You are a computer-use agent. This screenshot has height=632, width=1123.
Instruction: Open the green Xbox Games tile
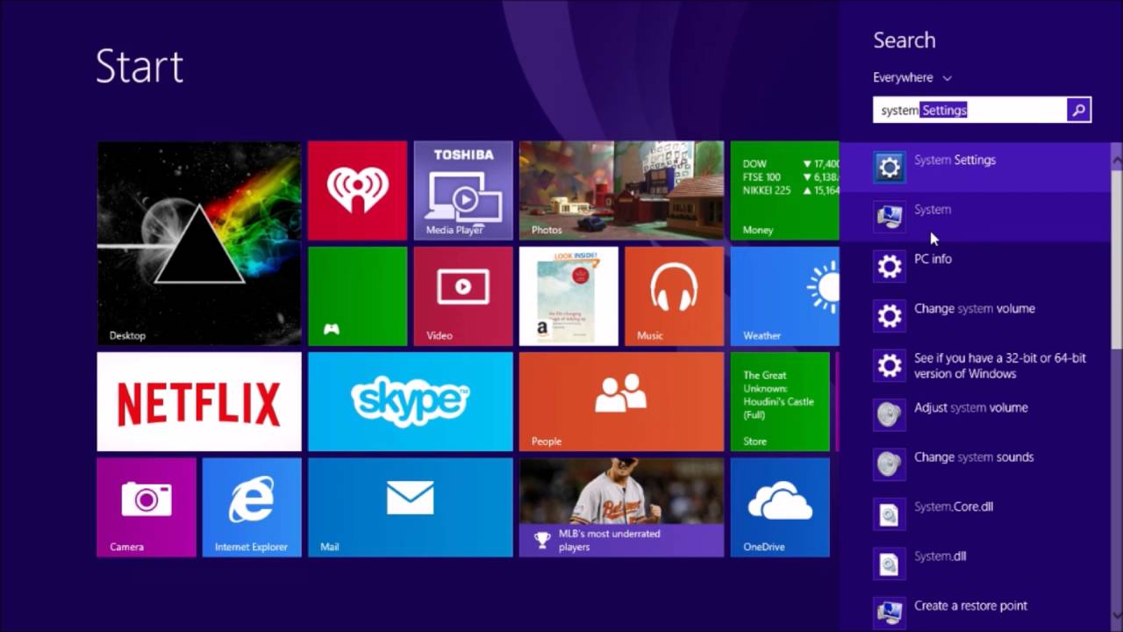pos(358,296)
